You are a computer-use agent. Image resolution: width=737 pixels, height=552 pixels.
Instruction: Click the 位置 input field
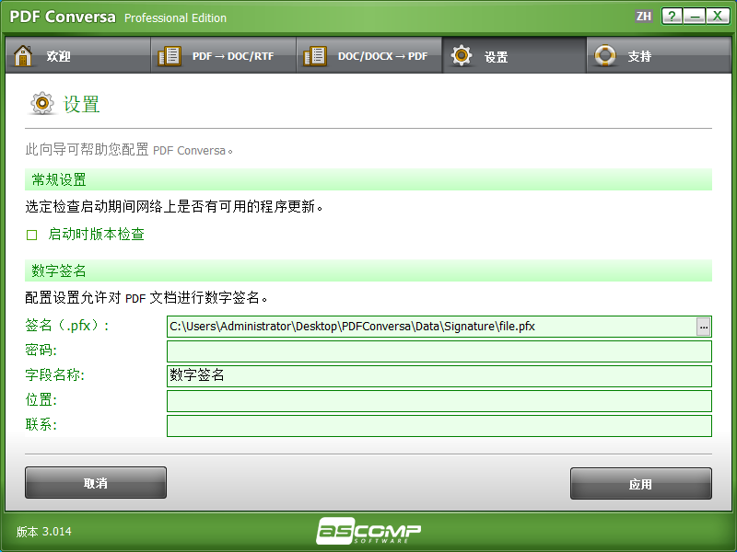click(439, 401)
